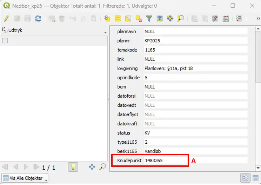Jump to the last feature arrow

(36, 167)
